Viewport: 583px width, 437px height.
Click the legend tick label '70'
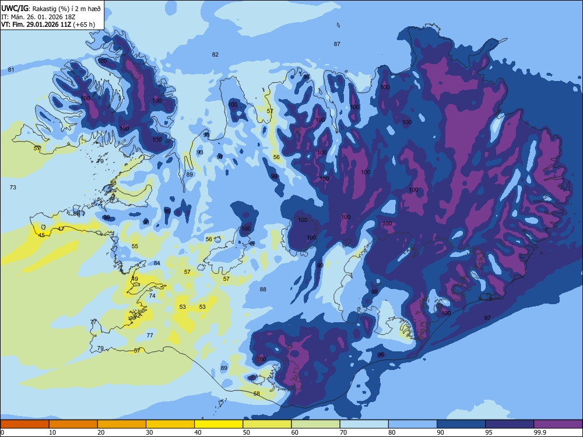pyautogui.click(x=343, y=432)
